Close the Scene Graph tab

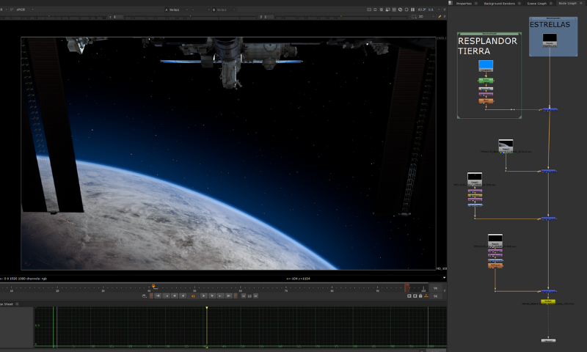click(x=551, y=4)
